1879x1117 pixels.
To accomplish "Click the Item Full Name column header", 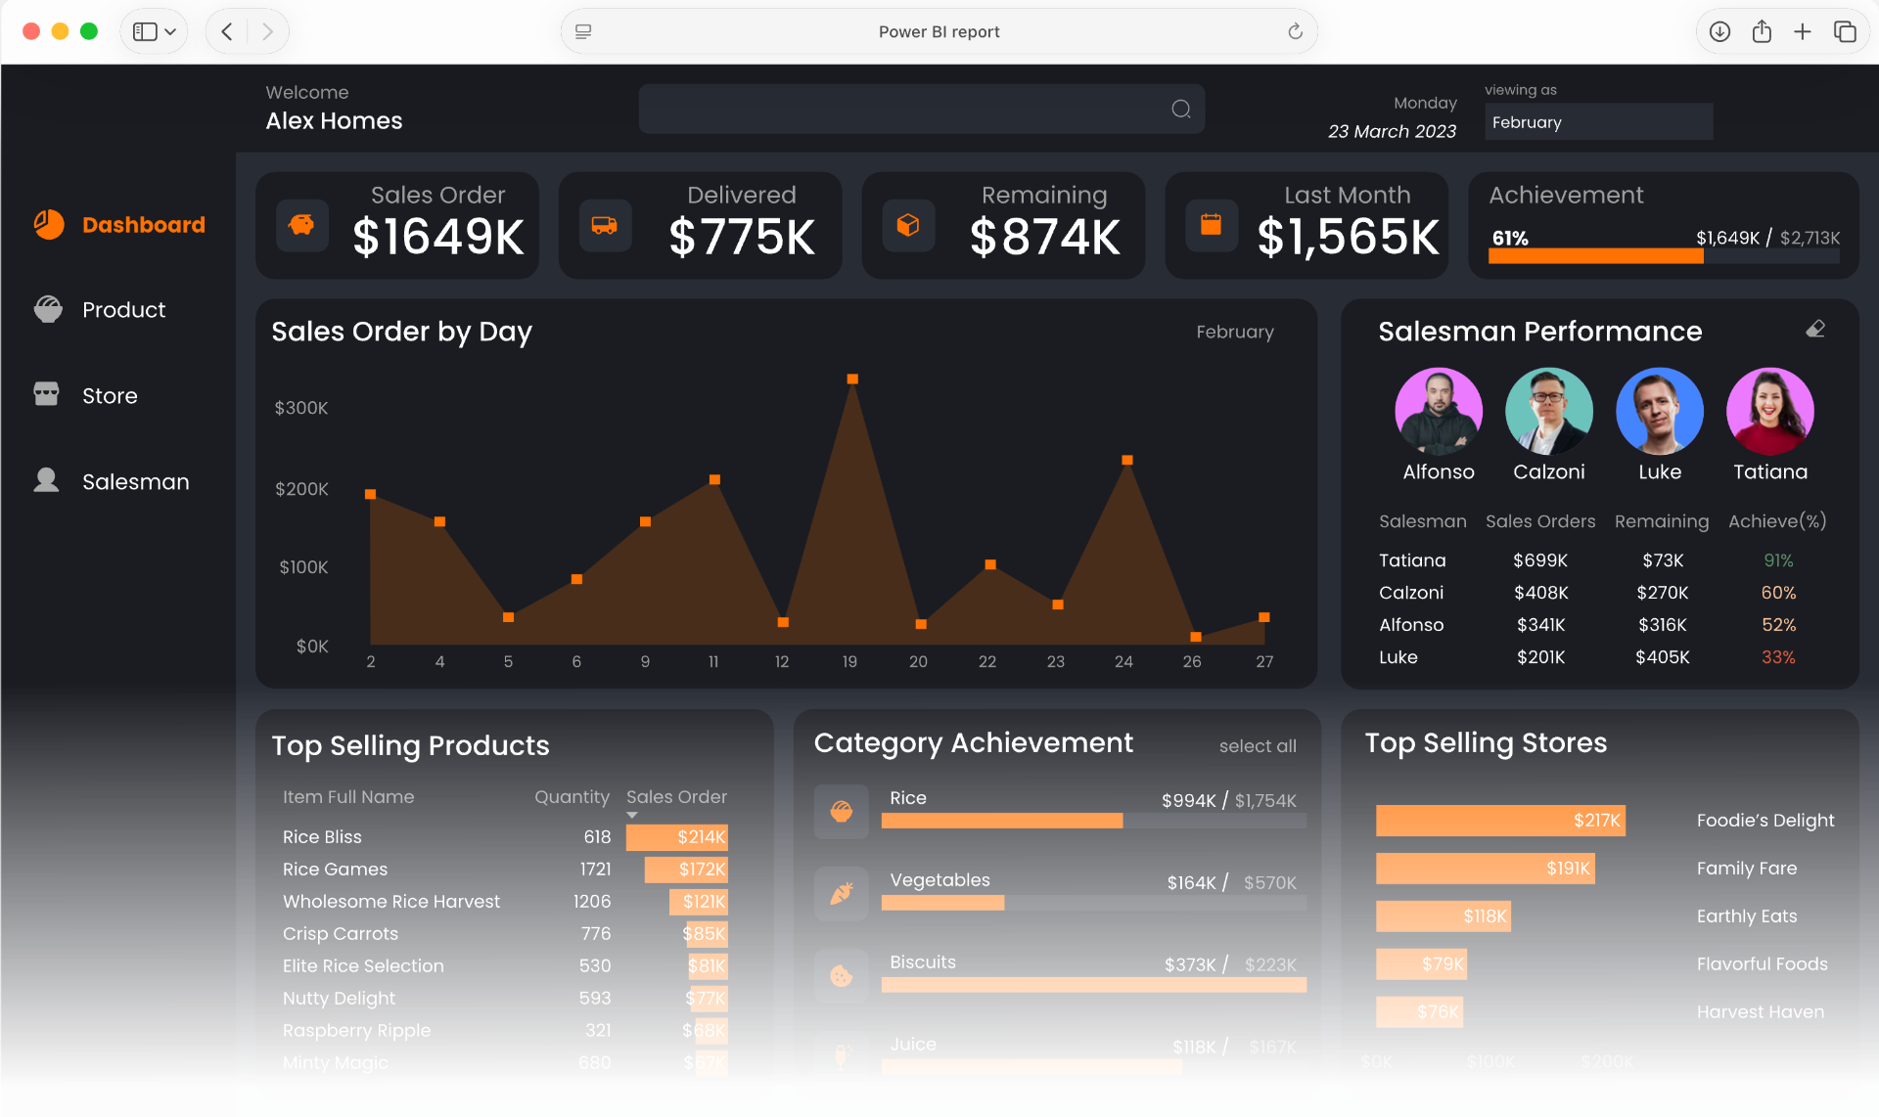I will click(348, 797).
